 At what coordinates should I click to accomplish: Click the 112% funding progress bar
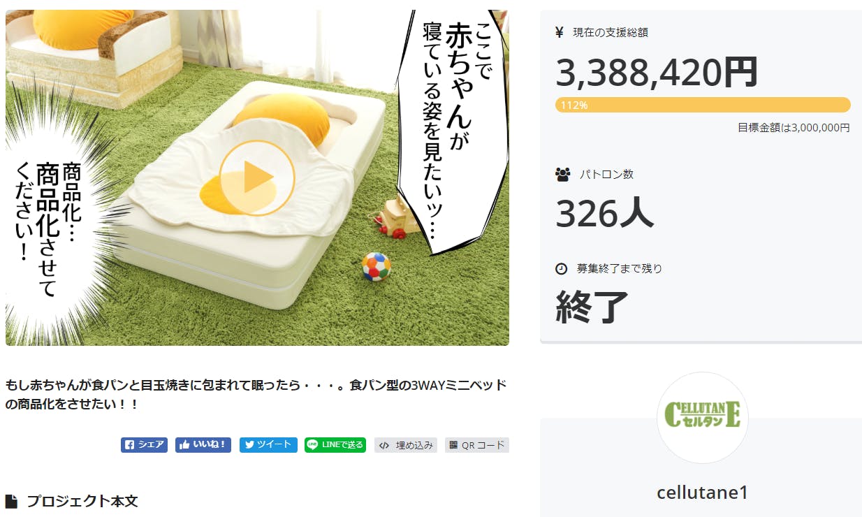(703, 105)
